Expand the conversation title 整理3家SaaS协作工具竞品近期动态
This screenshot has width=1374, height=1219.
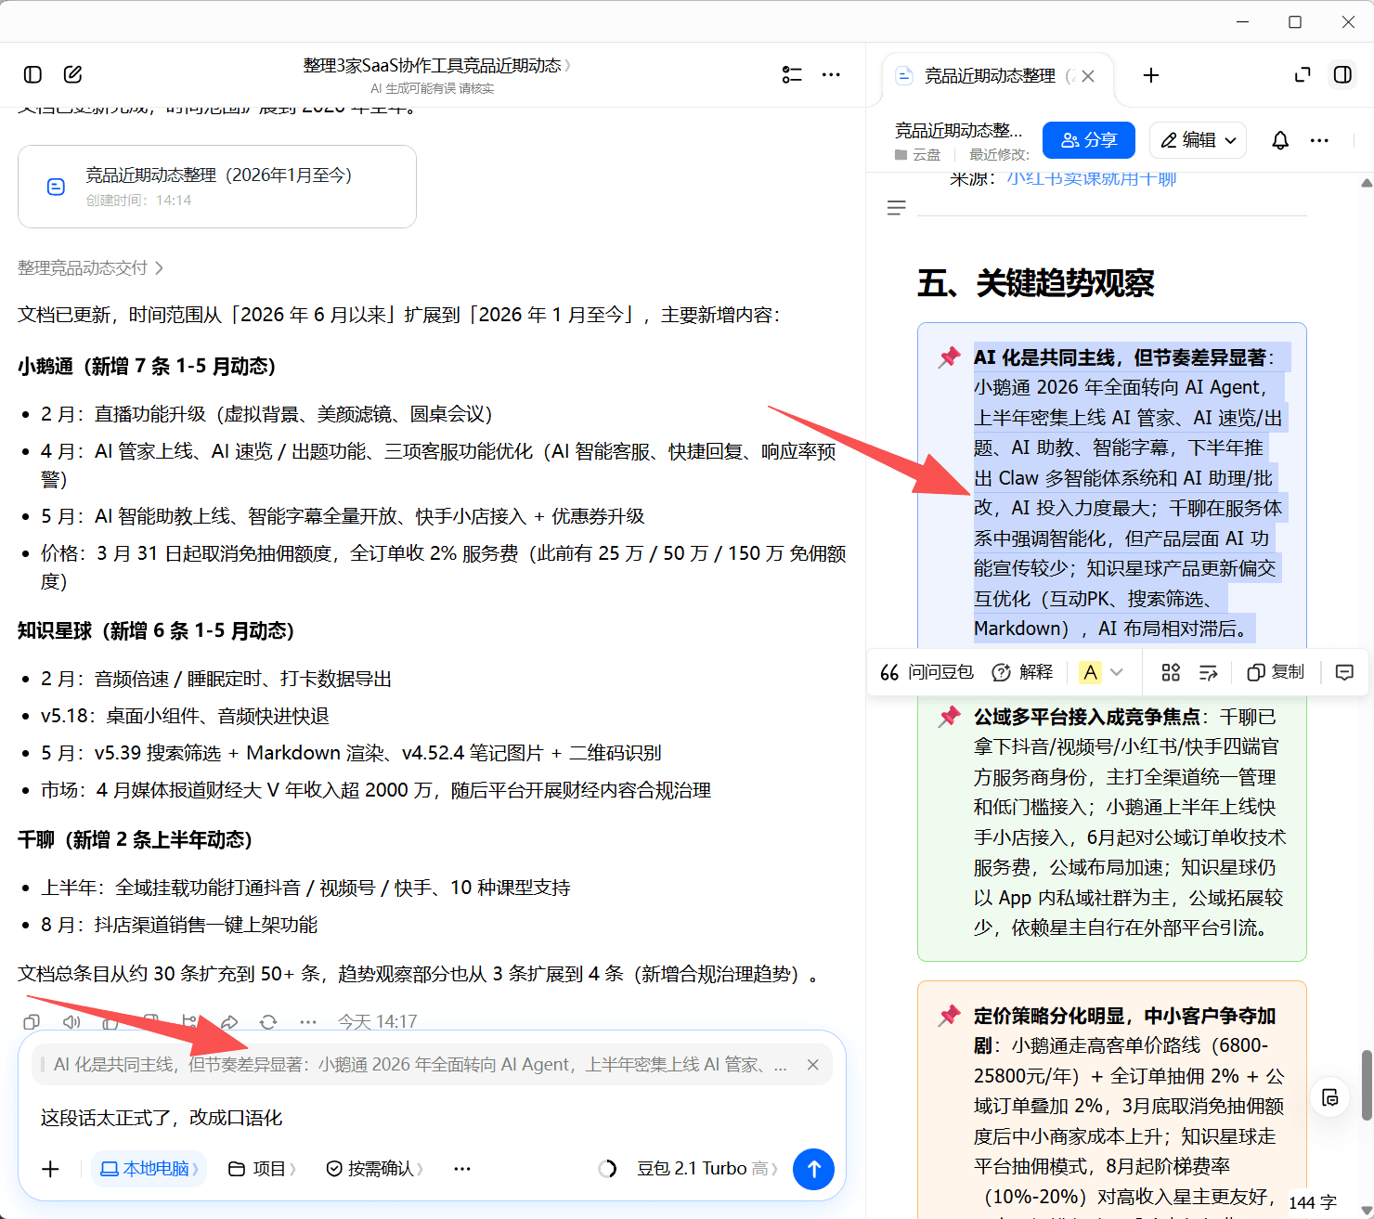436,66
